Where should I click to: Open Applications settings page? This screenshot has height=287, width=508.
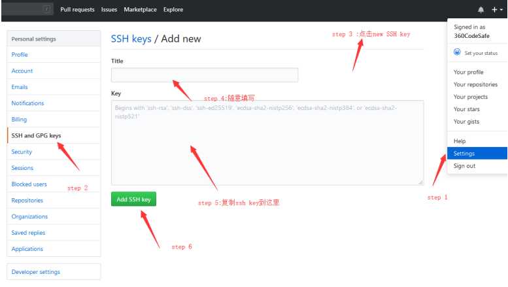click(54, 249)
